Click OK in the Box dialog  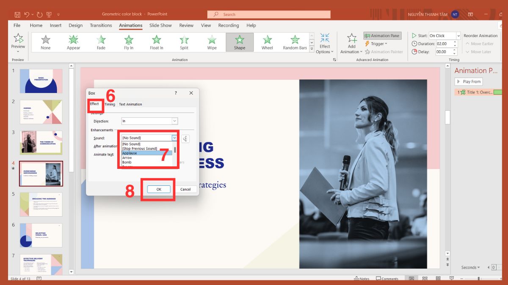pos(159,189)
